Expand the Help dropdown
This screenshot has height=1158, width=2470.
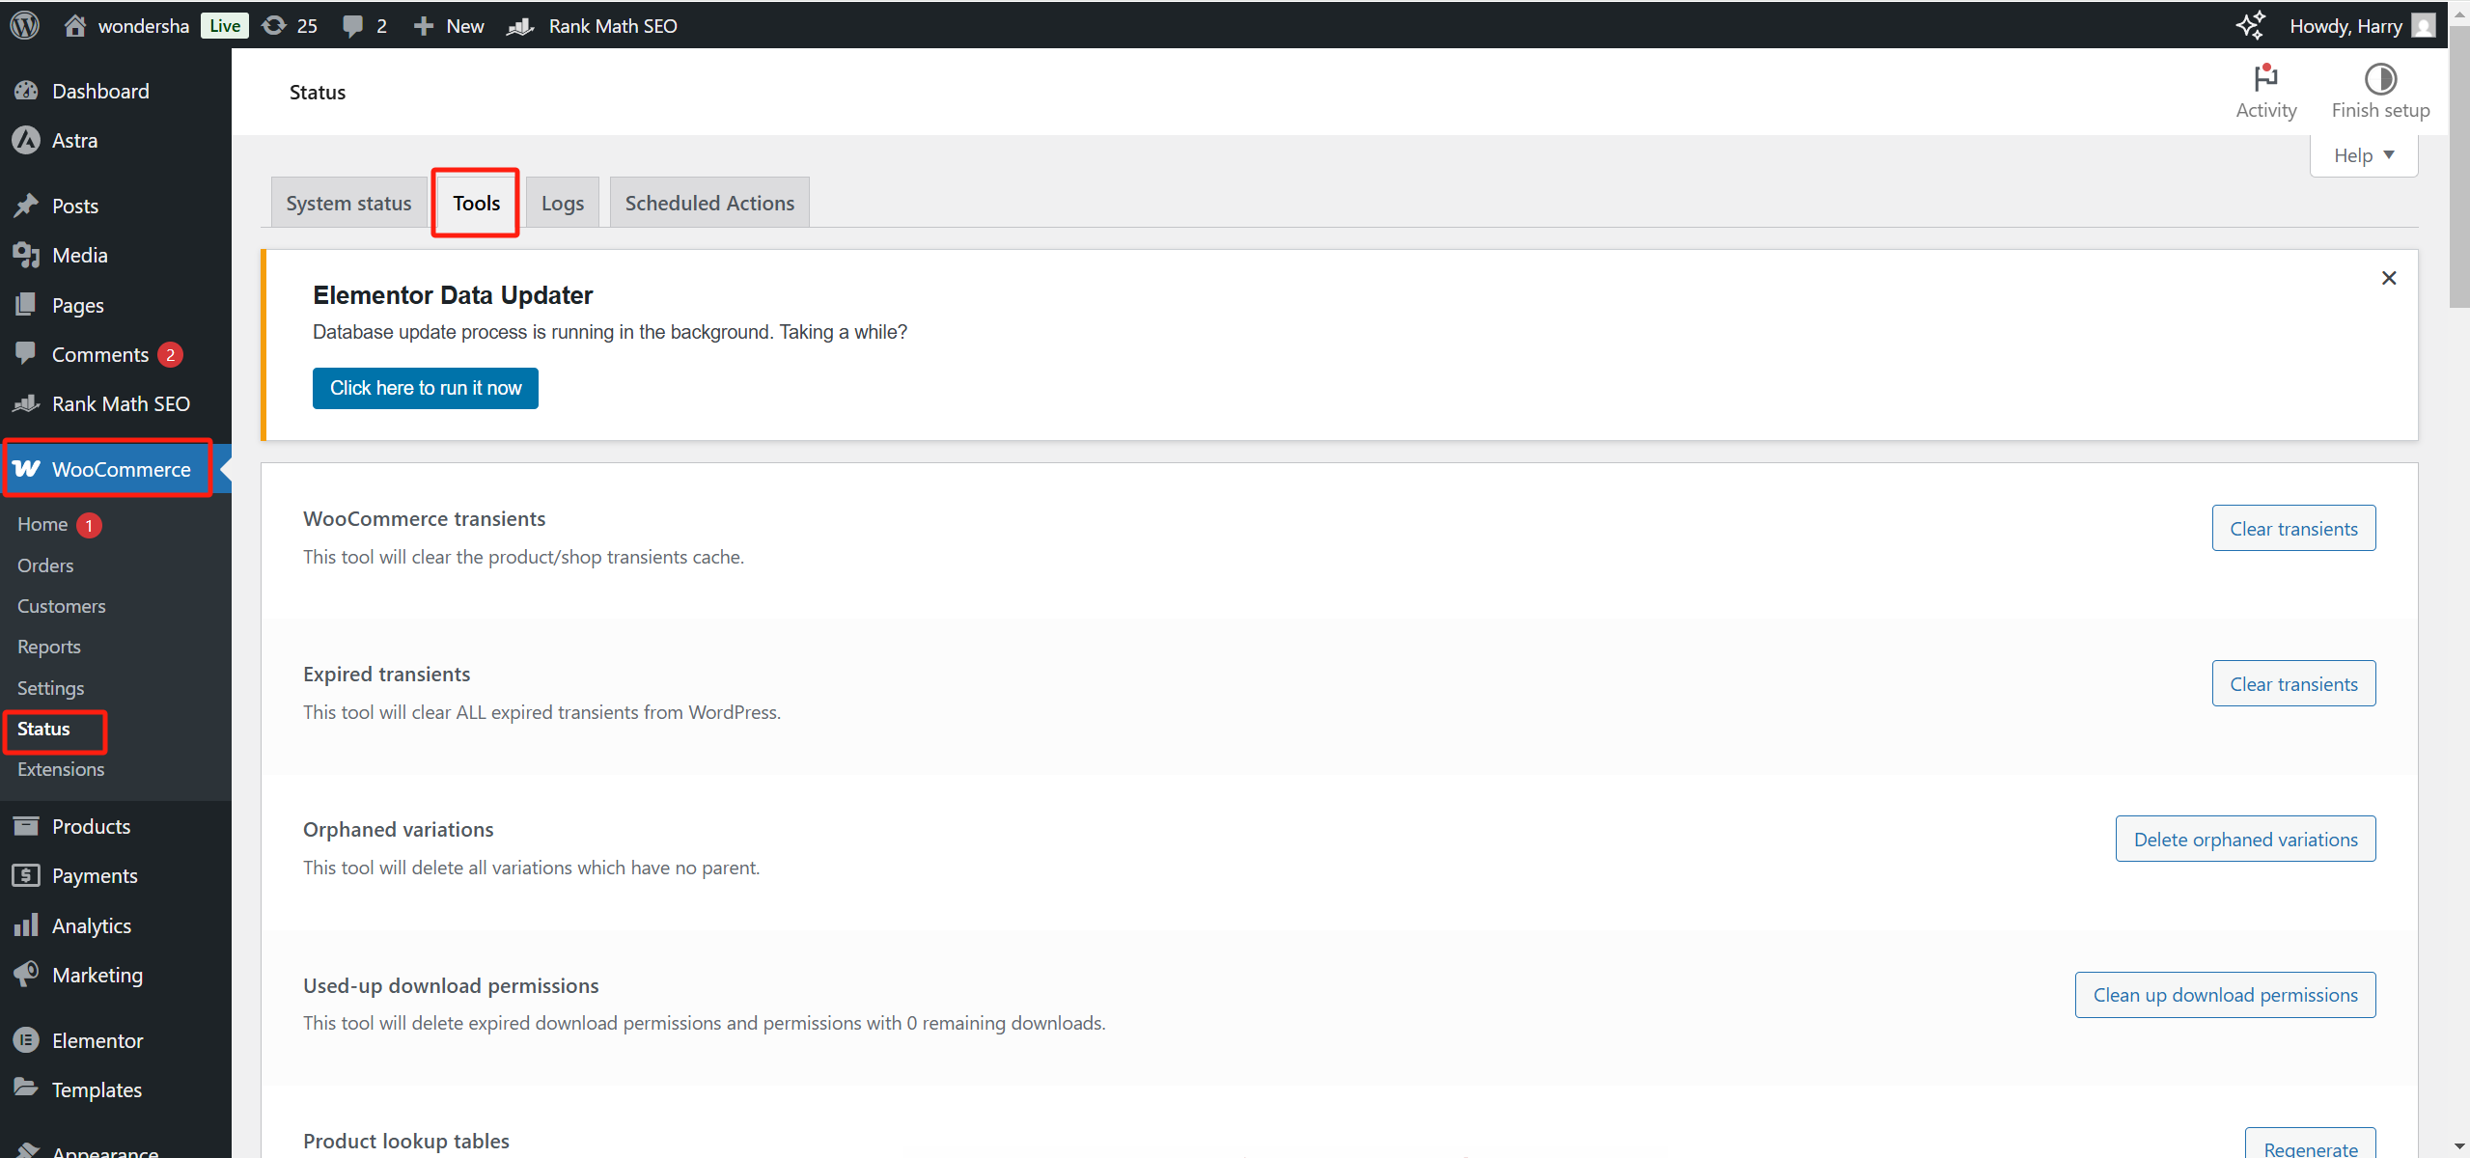pos(2363,155)
